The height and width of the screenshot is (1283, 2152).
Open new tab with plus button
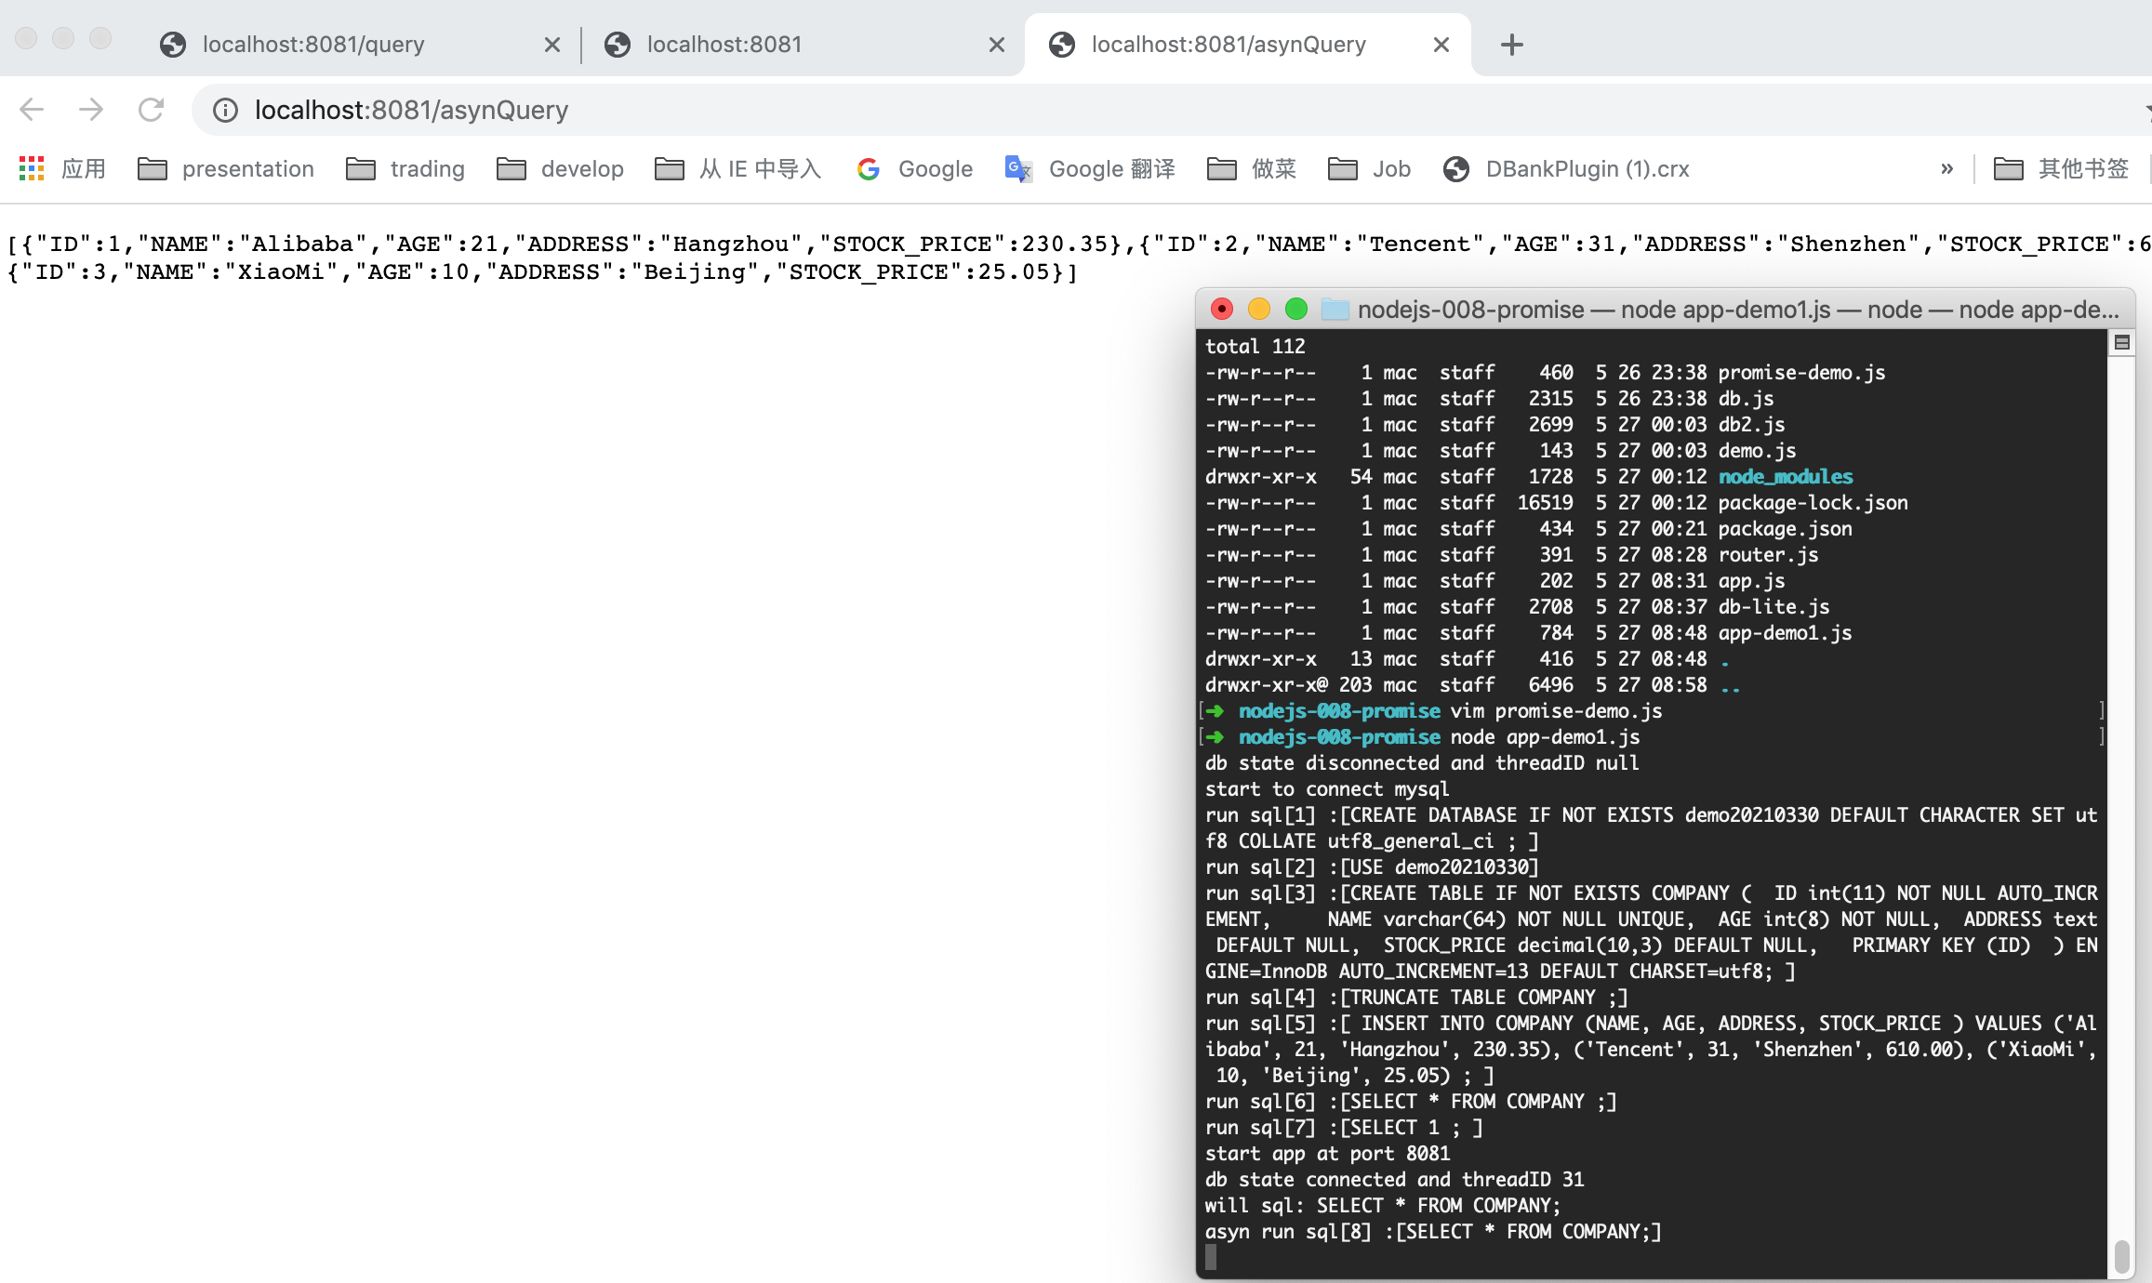tap(1512, 45)
